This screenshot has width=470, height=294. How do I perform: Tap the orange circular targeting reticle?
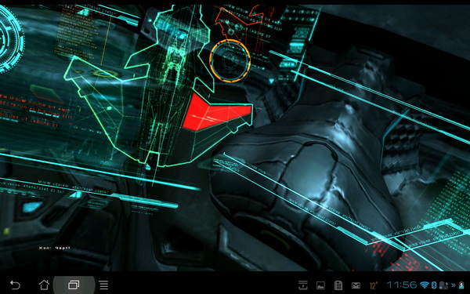click(x=230, y=61)
